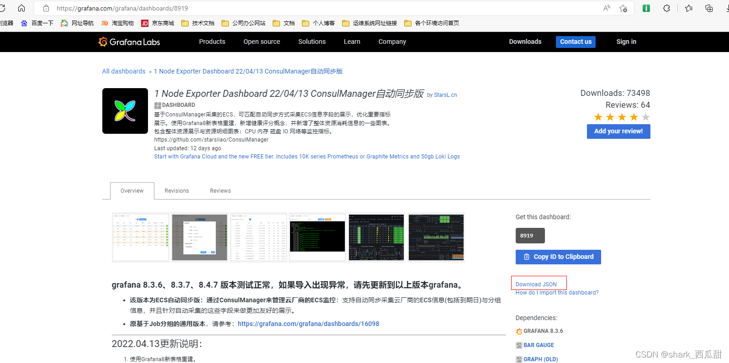
Task: Open the Company menu
Action: tap(392, 42)
